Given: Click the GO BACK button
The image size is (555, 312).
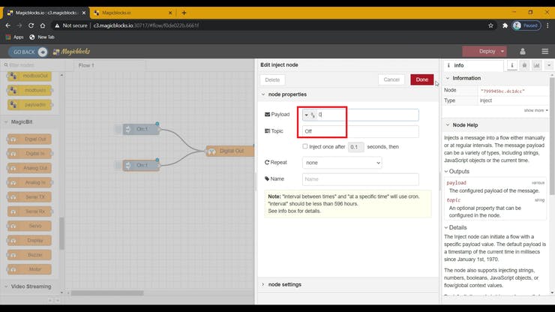Looking at the screenshot, I should click(x=28, y=52).
